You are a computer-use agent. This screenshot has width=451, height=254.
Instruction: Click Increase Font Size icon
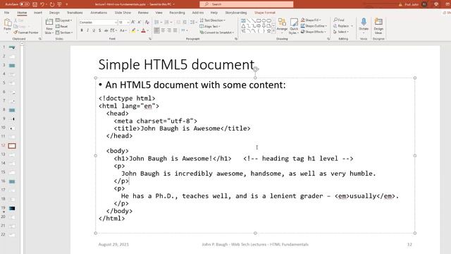point(133,22)
